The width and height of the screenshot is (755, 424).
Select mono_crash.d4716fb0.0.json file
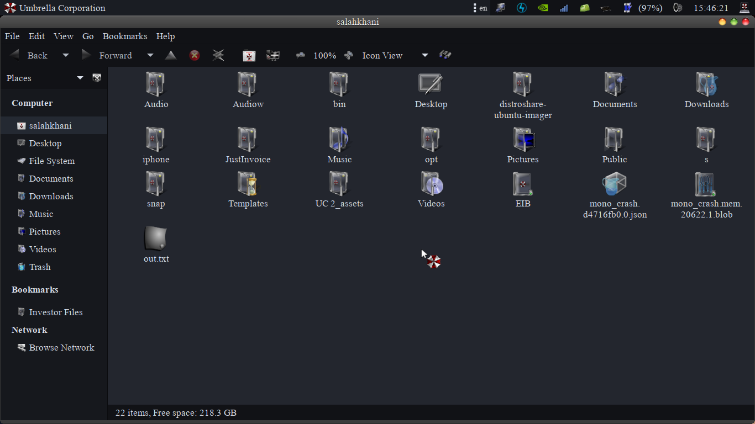tap(615, 195)
